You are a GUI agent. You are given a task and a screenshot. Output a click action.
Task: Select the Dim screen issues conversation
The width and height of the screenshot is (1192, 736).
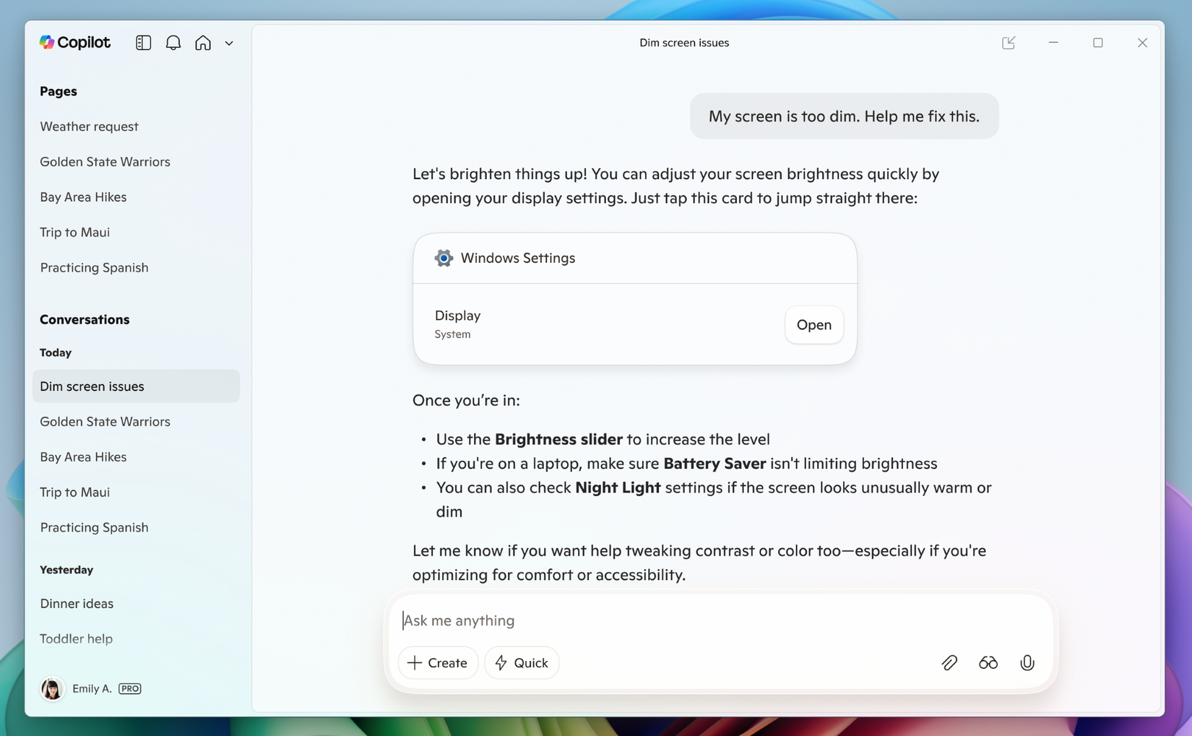click(x=136, y=386)
